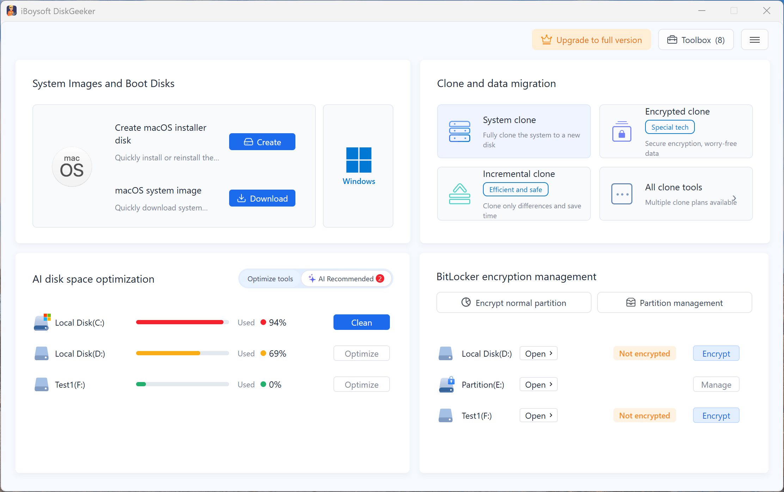Click Test1(F:) drive icon in optimization list
The height and width of the screenshot is (492, 784).
pyautogui.click(x=42, y=385)
